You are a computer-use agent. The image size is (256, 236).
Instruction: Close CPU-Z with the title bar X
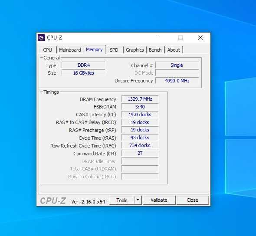(x=200, y=38)
